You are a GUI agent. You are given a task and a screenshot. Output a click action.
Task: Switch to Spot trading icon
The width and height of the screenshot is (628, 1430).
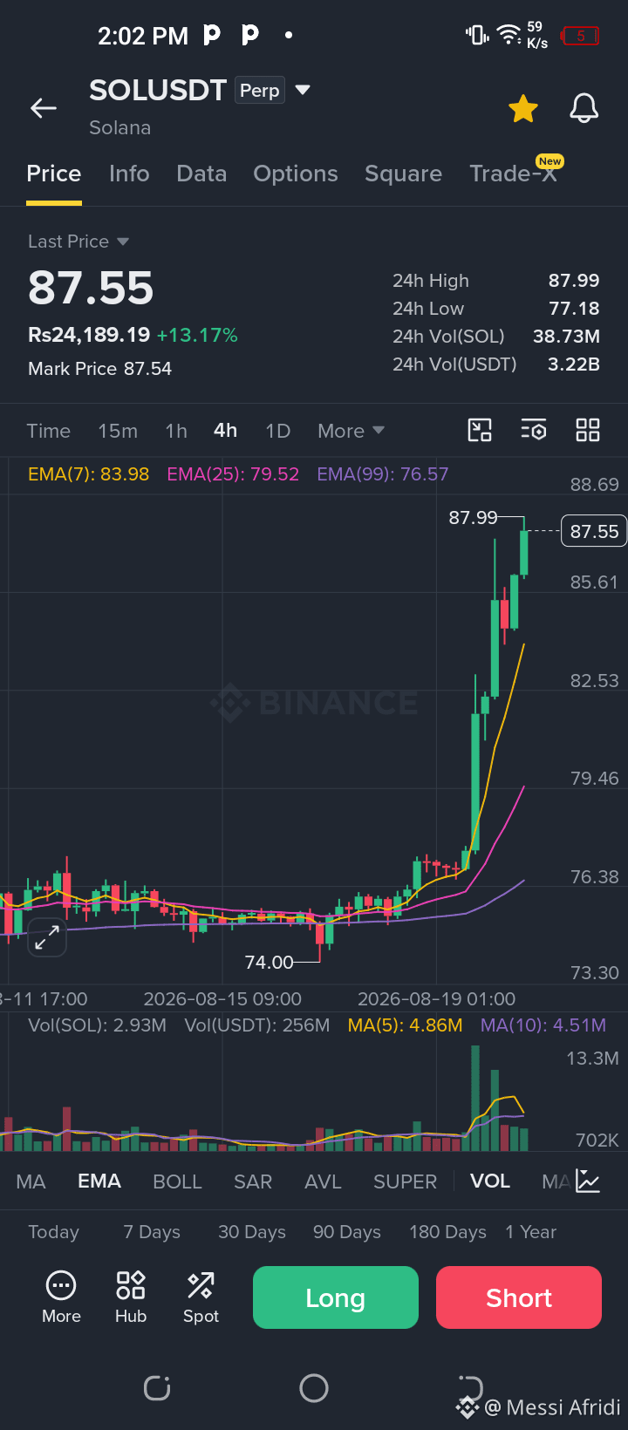pos(201,1297)
